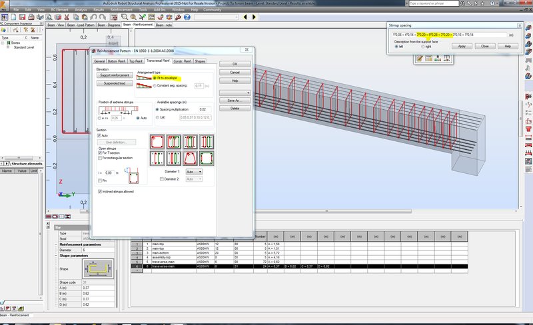This screenshot has width=533, height=325.
Task: Open the pattern name dropdown above Save As
Action: [235, 93]
